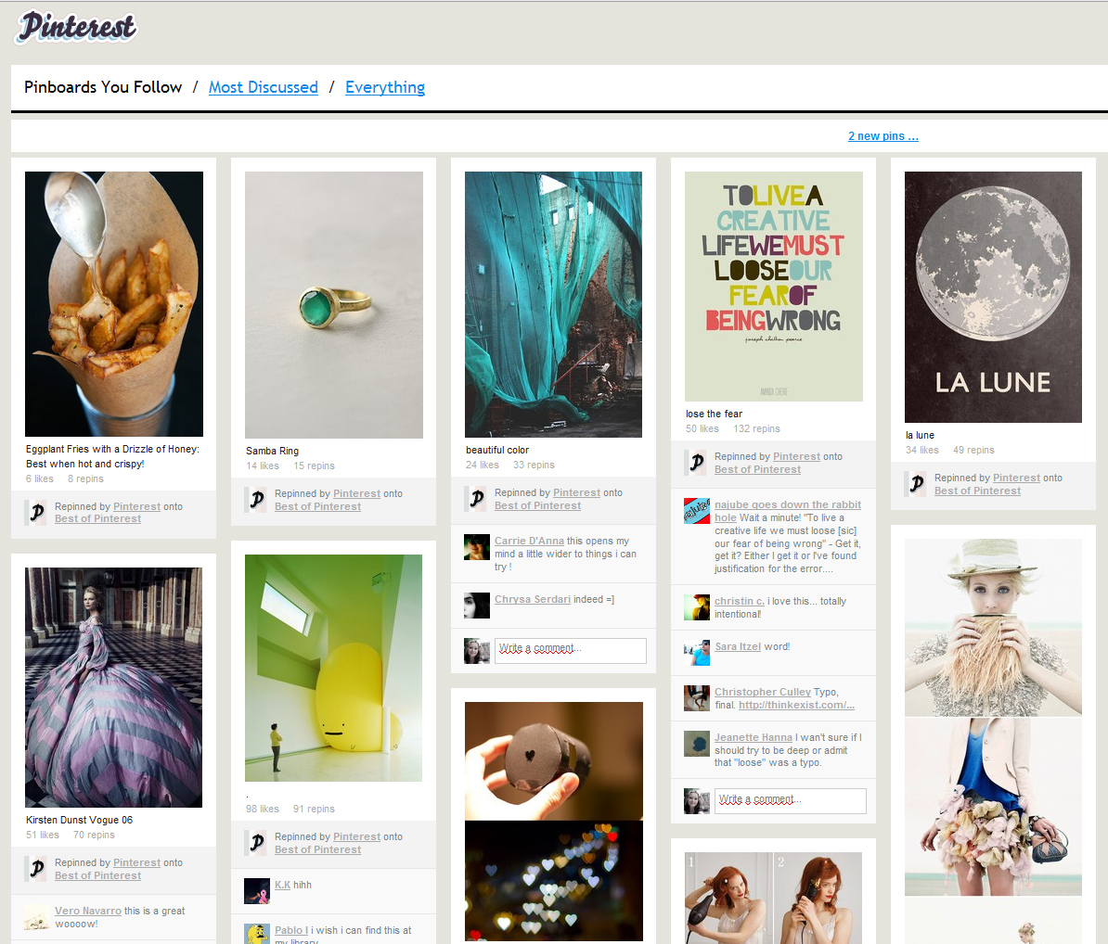Click Sara Itzel's profile avatar
The width and height of the screenshot is (1108, 944).
(x=697, y=653)
